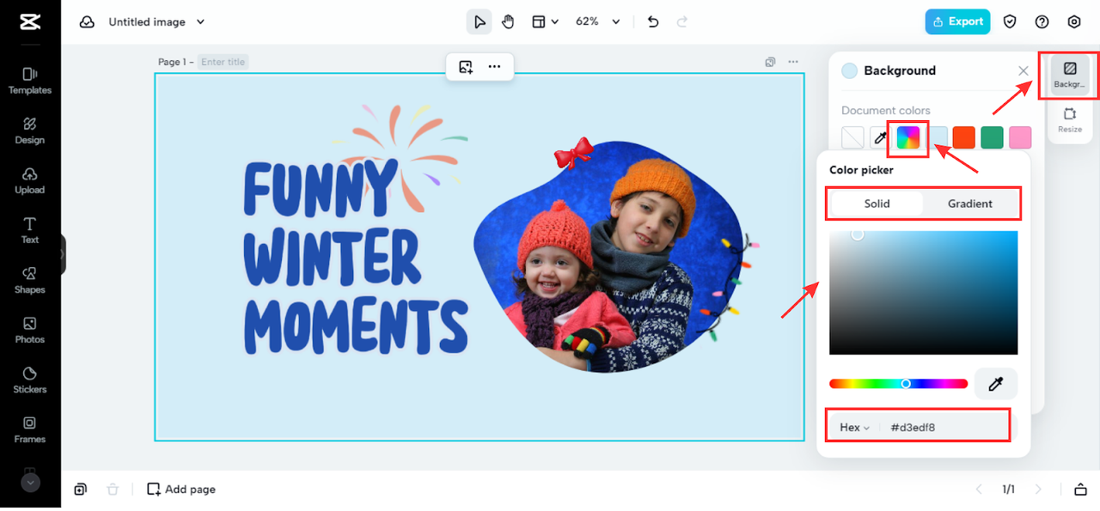This screenshot has width=1100, height=511.
Task: Select the green document color
Action: pos(992,137)
